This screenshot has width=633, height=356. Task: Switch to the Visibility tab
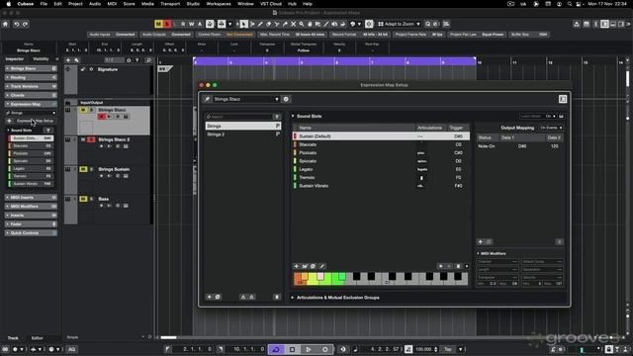tap(41, 59)
